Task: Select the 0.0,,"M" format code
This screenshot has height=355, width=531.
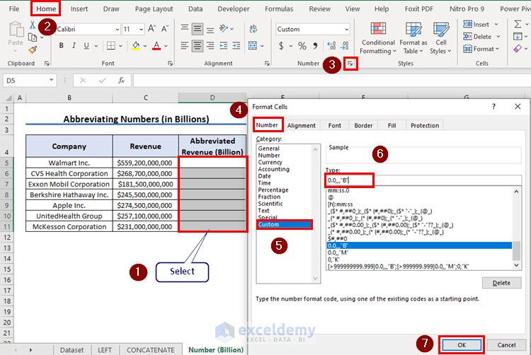Action: [338, 252]
